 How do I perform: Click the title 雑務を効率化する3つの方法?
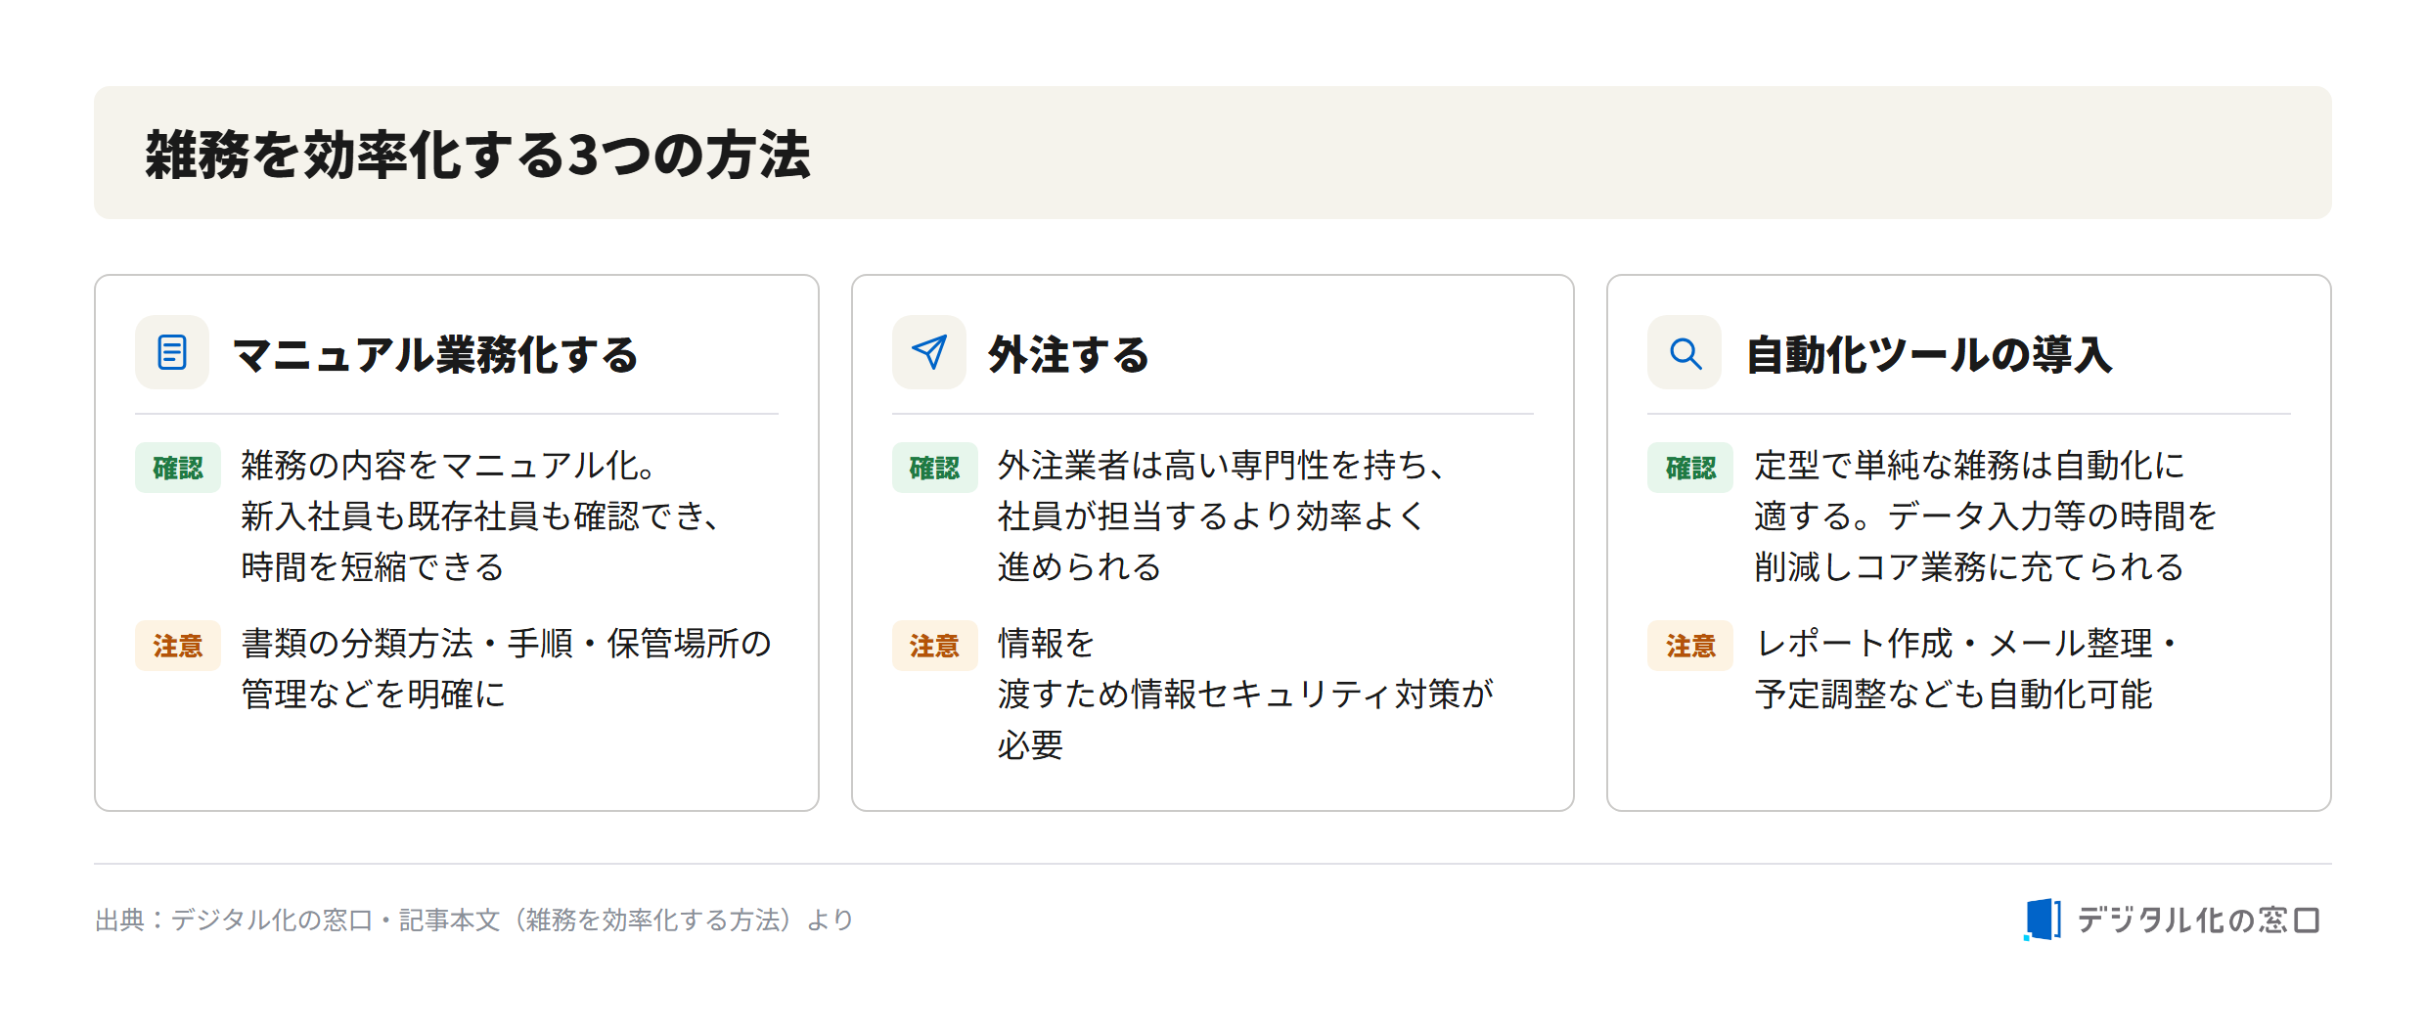[478, 155]
